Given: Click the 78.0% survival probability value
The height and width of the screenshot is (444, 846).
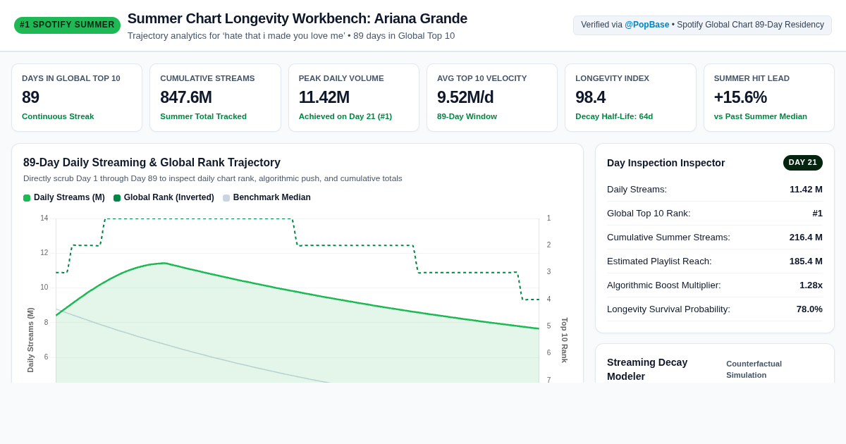Looking at the screenshot, I should 809,309.
